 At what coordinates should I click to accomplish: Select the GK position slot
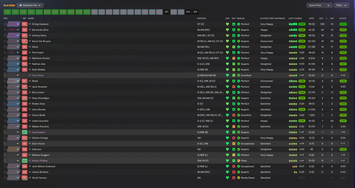(x=7, y=12)
